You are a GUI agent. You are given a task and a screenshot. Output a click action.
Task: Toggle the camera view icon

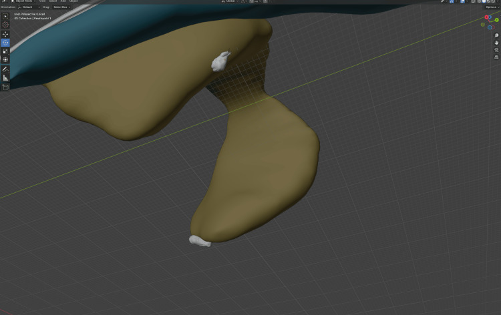coord(496,50)
